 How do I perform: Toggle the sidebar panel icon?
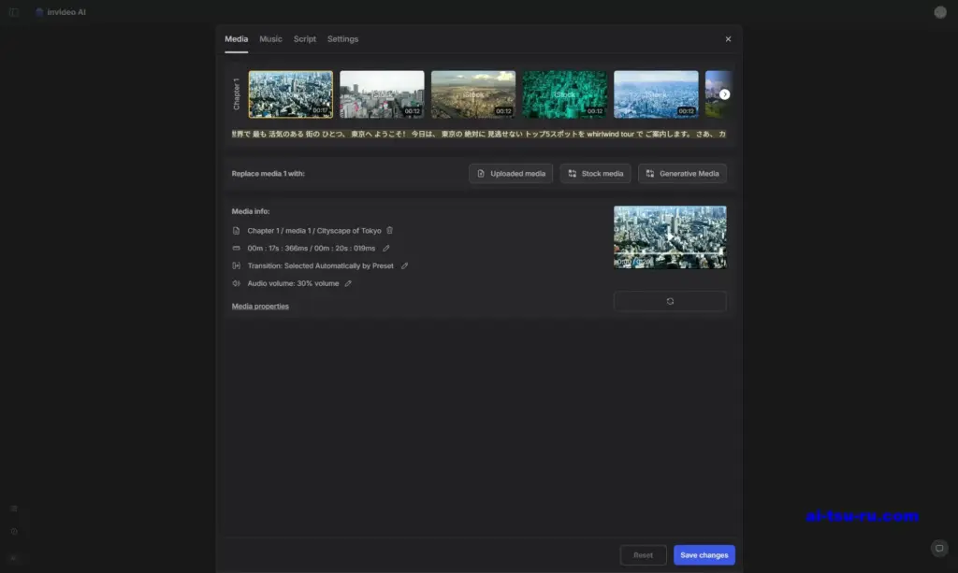13,12
